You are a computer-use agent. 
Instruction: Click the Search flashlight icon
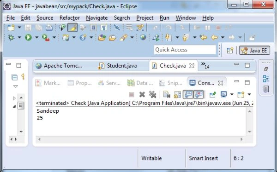pyautogui.click(x=123, y=37)
